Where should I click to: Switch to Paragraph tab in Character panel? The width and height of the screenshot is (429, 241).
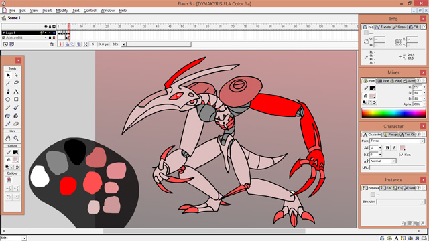[x=390, y=135]
